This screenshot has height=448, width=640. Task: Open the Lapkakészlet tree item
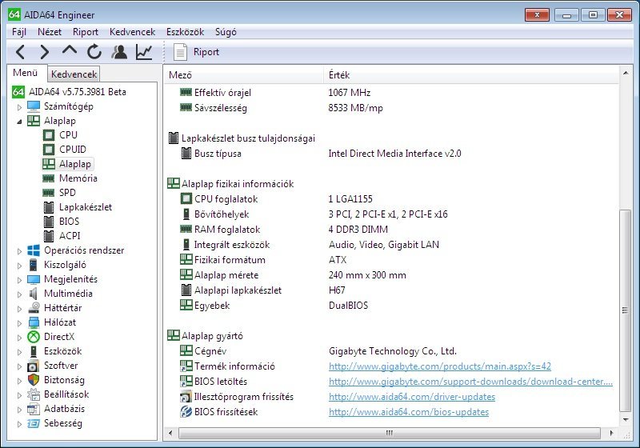pos(86,207)
